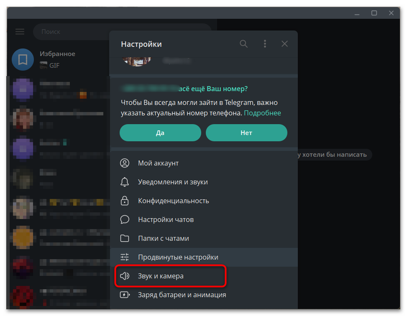Click the battery icon for power settings
The height and width of the screenshot is (316, 407).
click(125, 295)
